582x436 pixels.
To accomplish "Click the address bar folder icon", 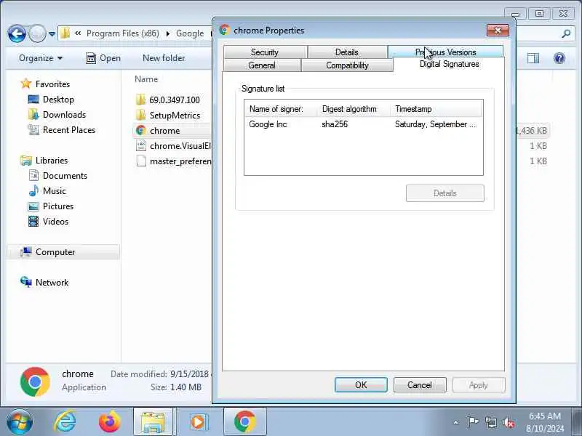I will 65,33.
